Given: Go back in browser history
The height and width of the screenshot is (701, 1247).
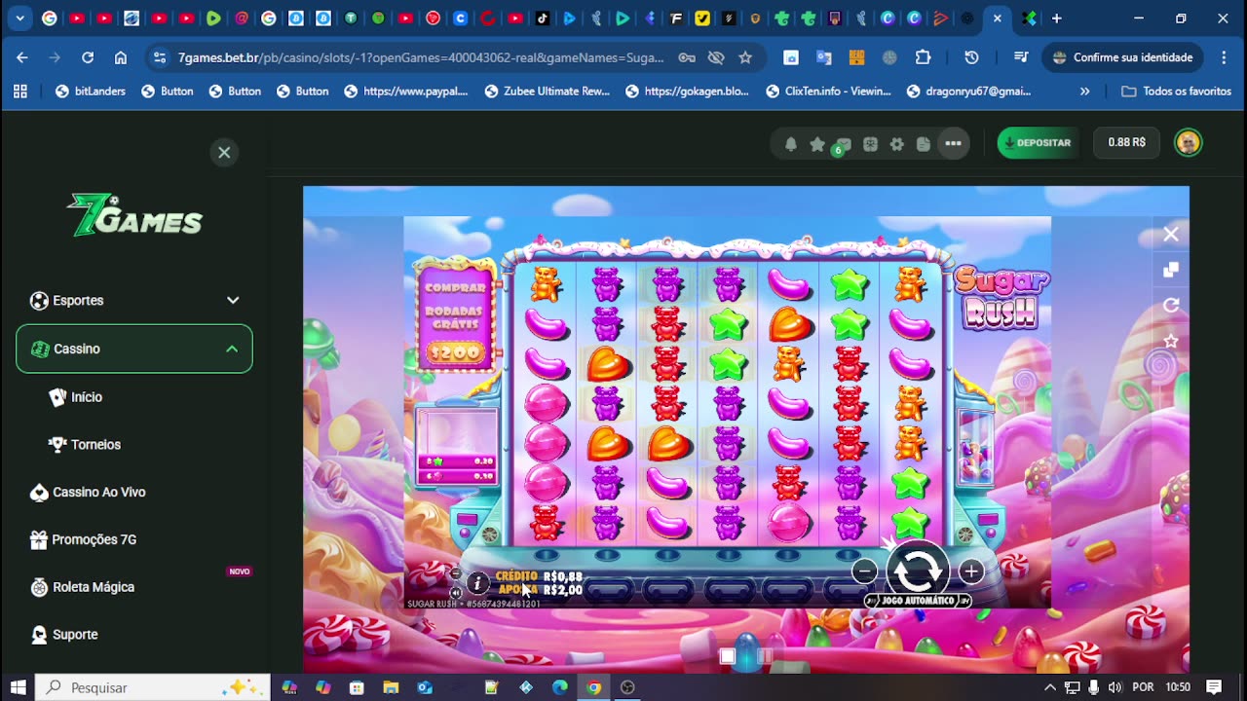Looking at the screenshot, I should click(x=22, y=57).
